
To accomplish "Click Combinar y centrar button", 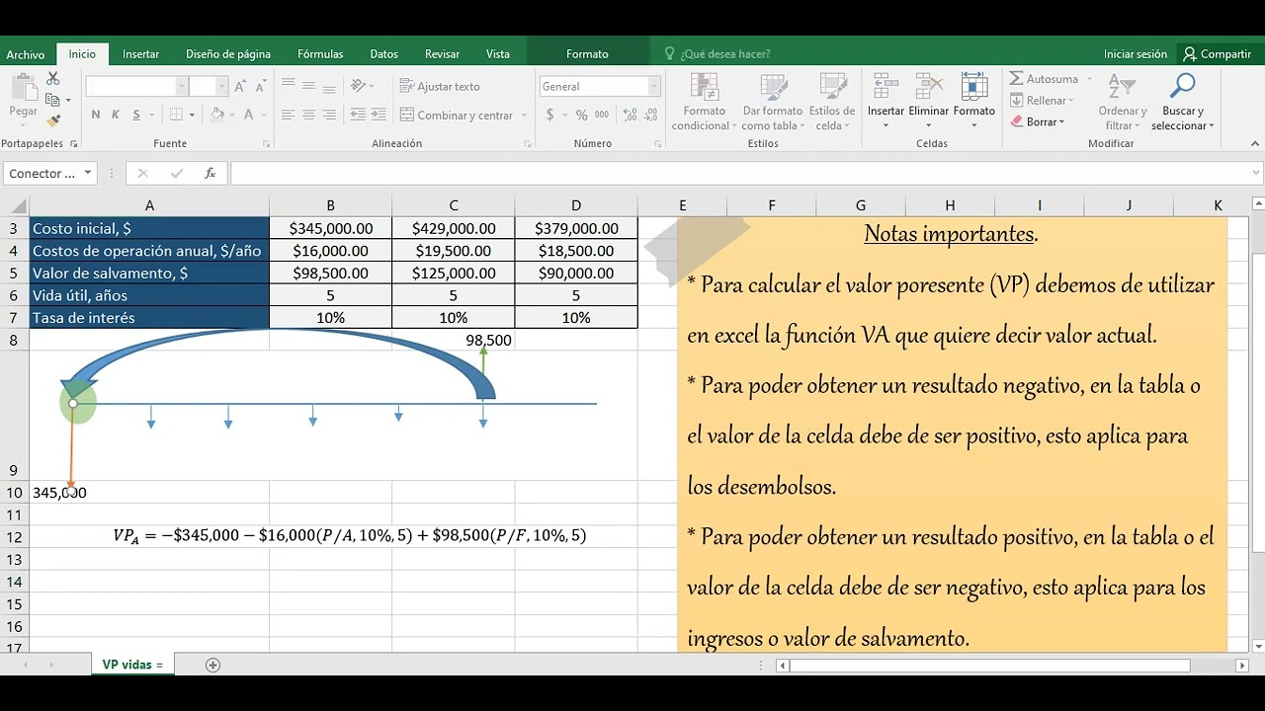I will pyautogui.click(x=456, y=116).
